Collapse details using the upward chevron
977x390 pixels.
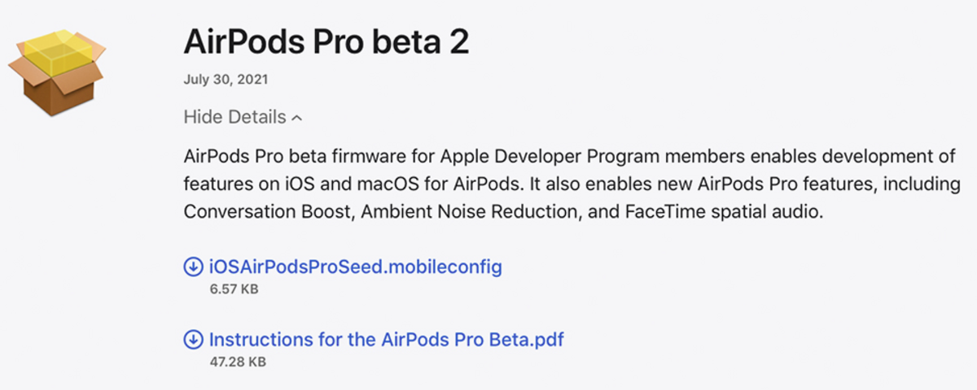tap(297, 119)
